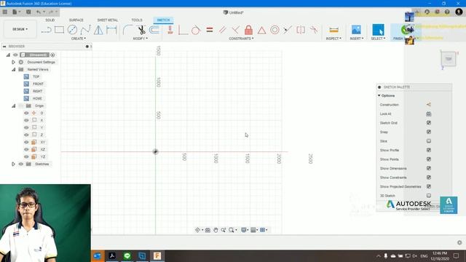This screenshot has height=262, width=466.
Task: Click the Pan hand tool in navigation bar
Action: coord(216,230)
